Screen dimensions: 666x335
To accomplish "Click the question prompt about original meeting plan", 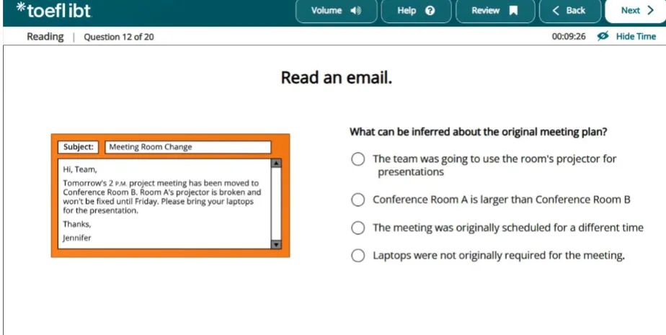I will tap(479, 132).
